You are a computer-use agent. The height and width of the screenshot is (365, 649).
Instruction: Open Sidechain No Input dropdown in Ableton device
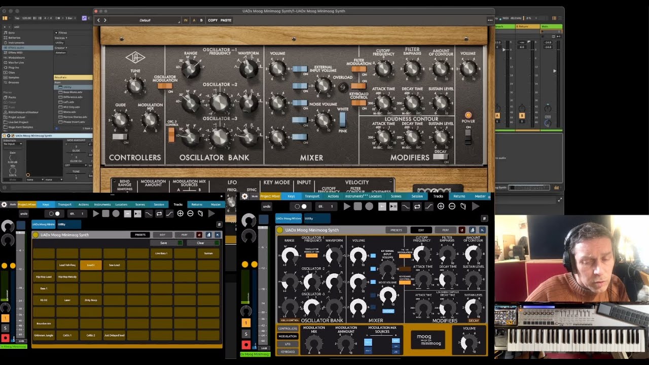pos(12,144)
